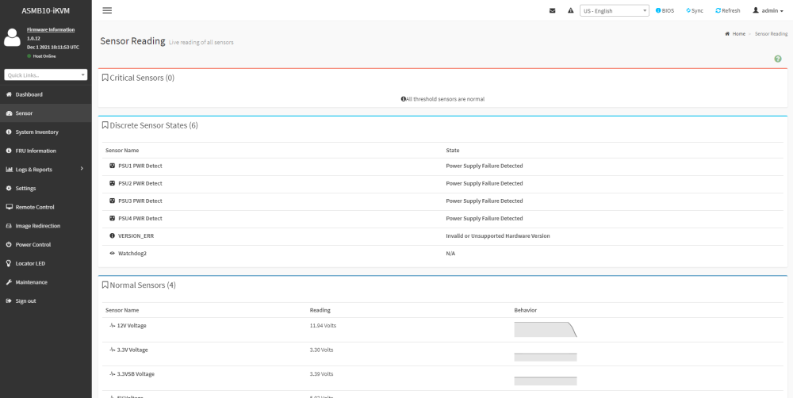The image size is (793, 398).
Task: Open the 12V Voltage sensor
Action: point(132,326)
